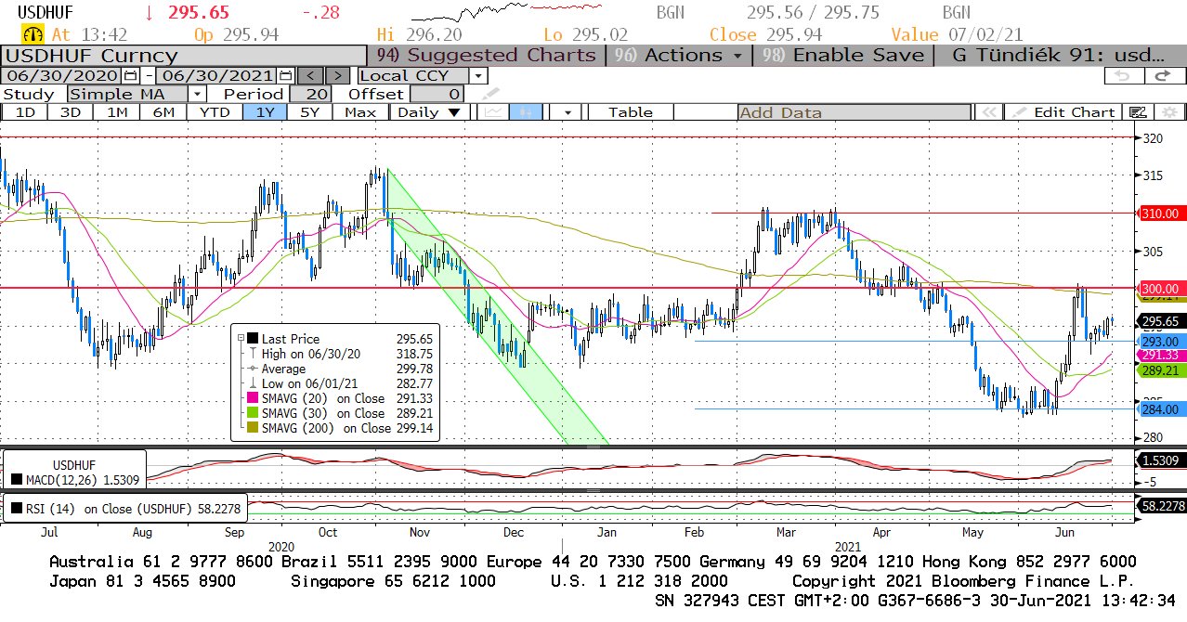Click the 300.00 red level label

point(1162,288)
